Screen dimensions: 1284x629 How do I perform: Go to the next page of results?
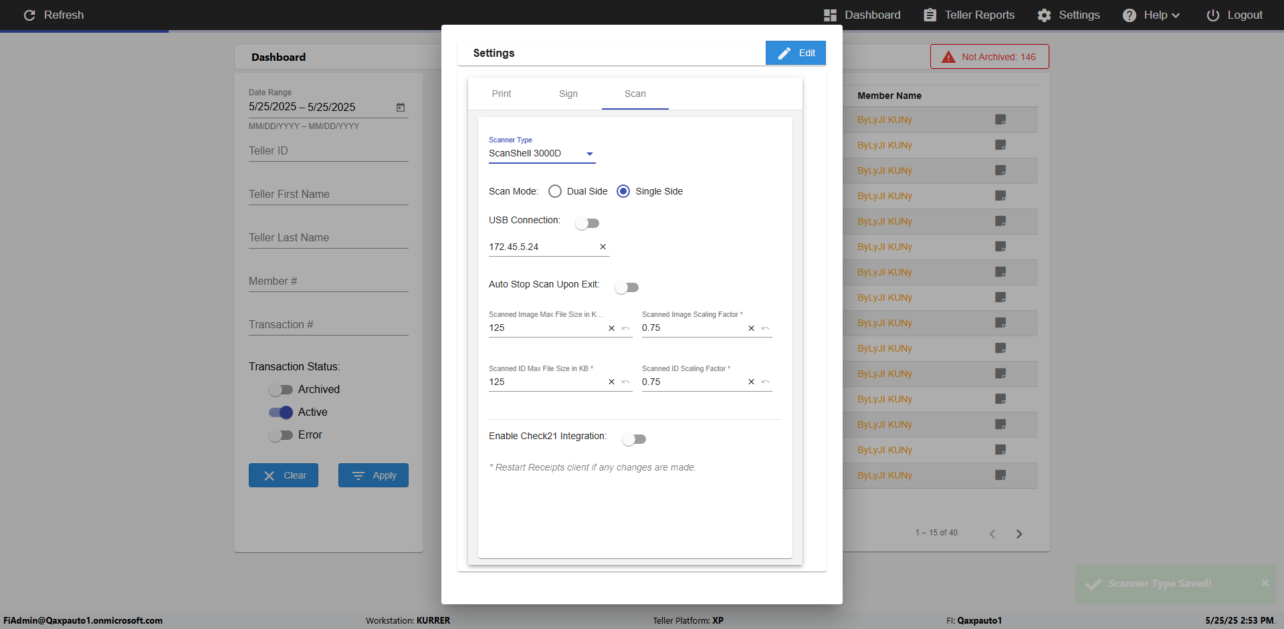pyautogui.click(x=1019, y=533)
